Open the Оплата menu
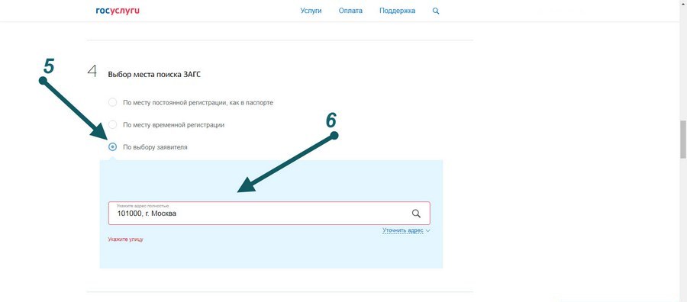This screenshot has width=687, height=302. pos(350,11)
